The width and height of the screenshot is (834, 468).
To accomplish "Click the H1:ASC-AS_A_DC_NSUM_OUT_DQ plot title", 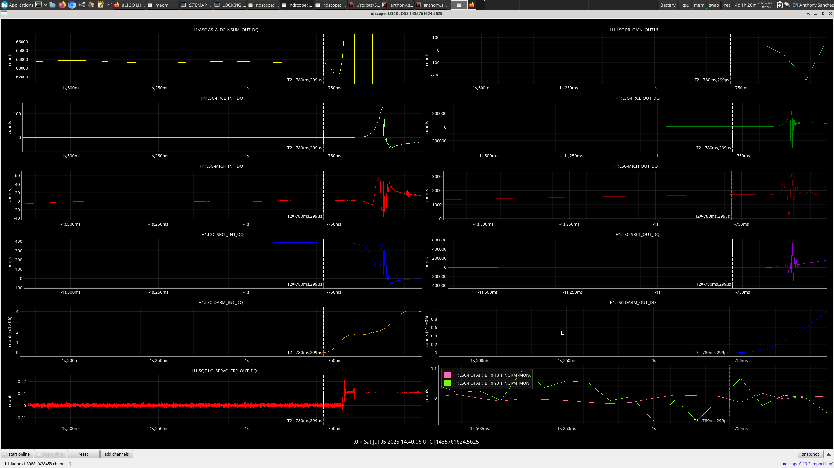I will [x=225, y=30].
